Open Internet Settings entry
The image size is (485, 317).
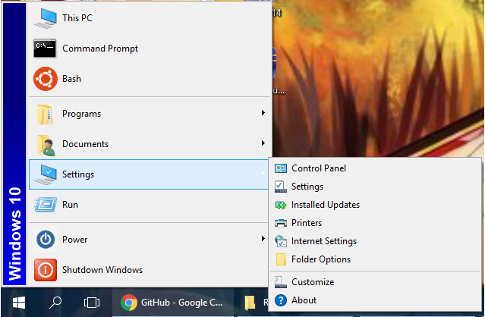click(375, 241)
